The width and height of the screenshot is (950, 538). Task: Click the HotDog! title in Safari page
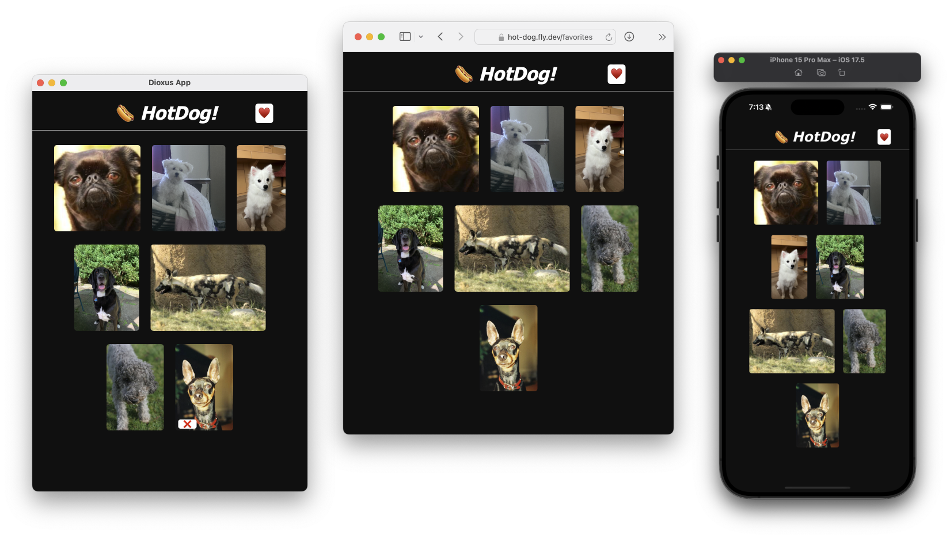tap(518, 74)
